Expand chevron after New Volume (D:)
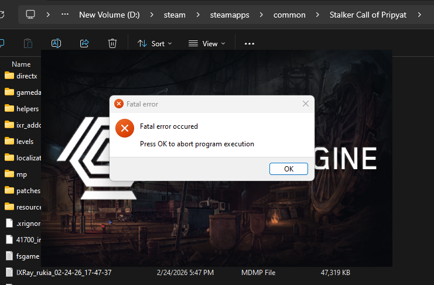The height and width of the screenshot is (285, 434). [x=152, y=15]
